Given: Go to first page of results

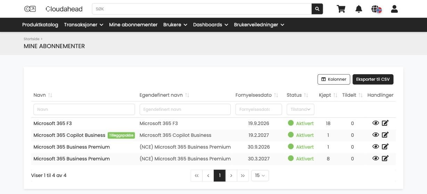Looking at the screenshot, I should (x=197, y=175).
